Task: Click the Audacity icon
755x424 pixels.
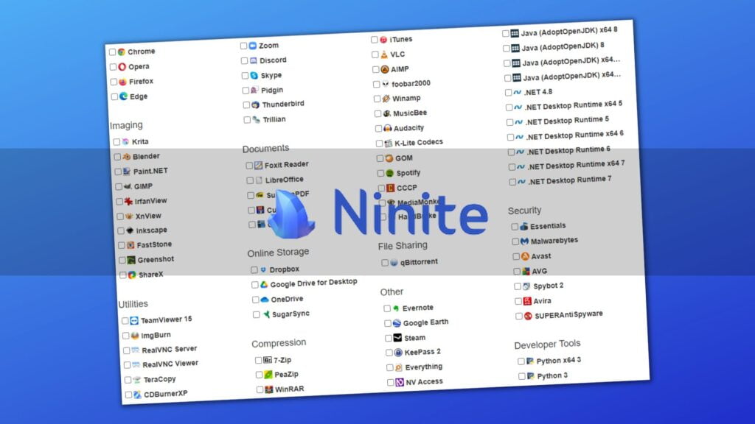Action: pyautogui.click(x=388, y=128)
